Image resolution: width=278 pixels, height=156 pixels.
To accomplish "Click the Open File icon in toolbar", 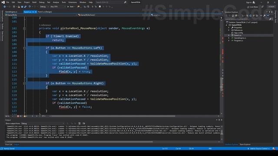I will click(19, 7).
